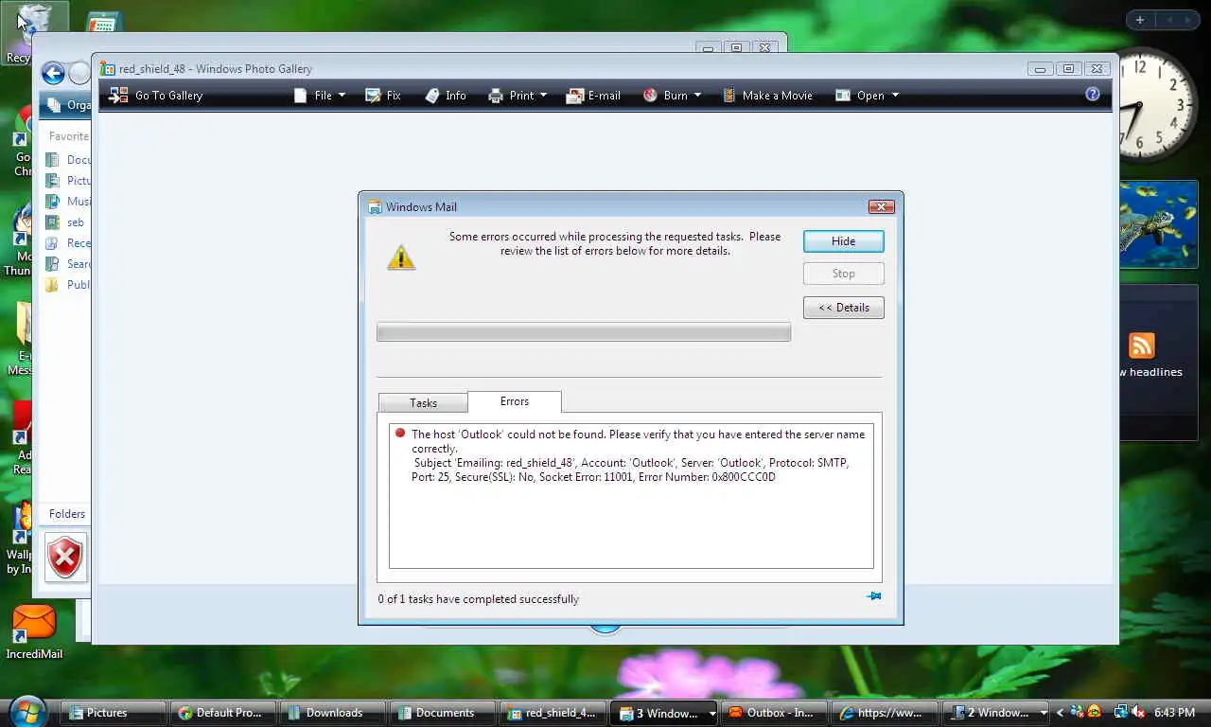Switch to Downloads taskbar button

(333, 713)
